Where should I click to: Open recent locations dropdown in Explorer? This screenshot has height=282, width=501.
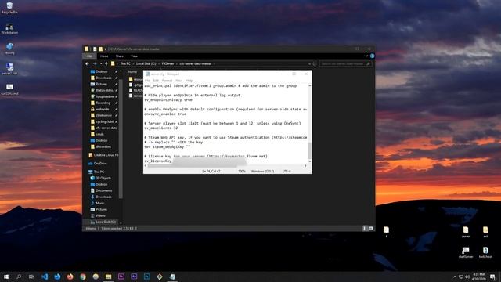101,64
